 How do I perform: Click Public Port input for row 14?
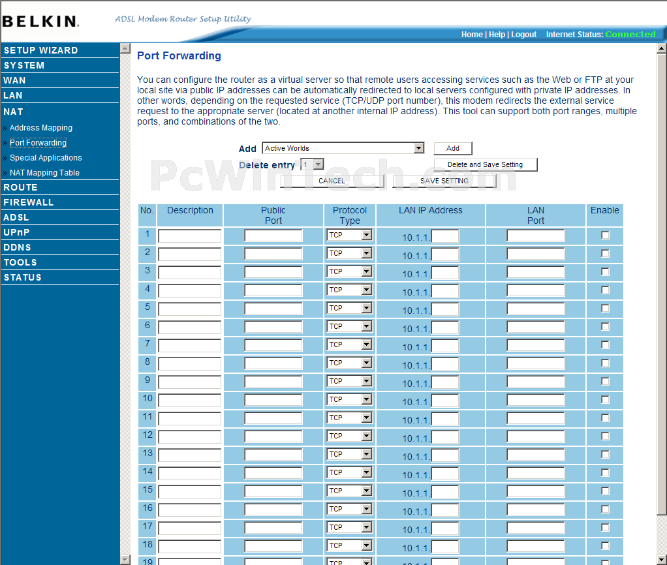tap(273, 473)
